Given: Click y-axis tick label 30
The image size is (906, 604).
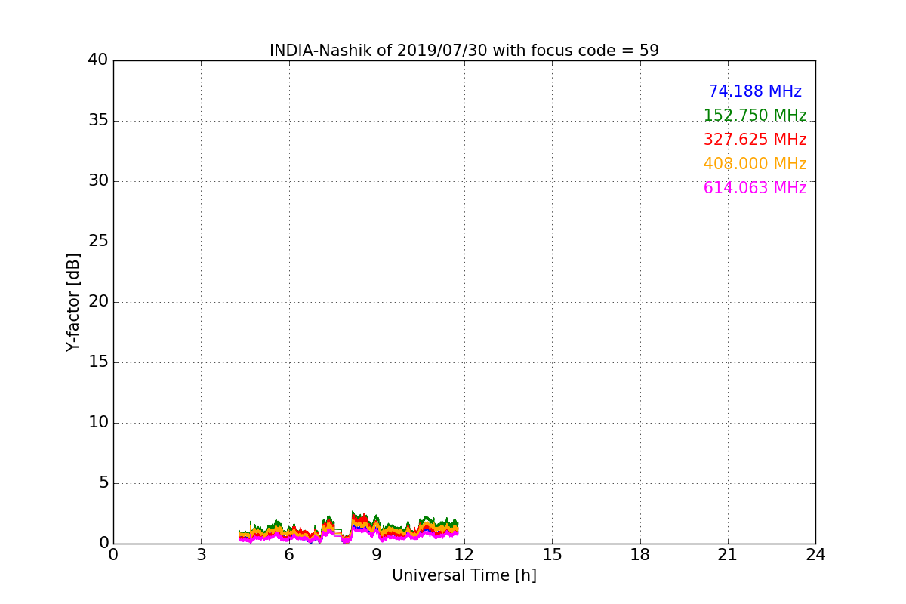Looking at the screenshot, I should click(98, 181).
